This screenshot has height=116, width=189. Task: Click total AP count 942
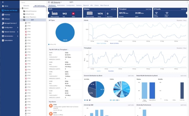(x=65, y=14)
